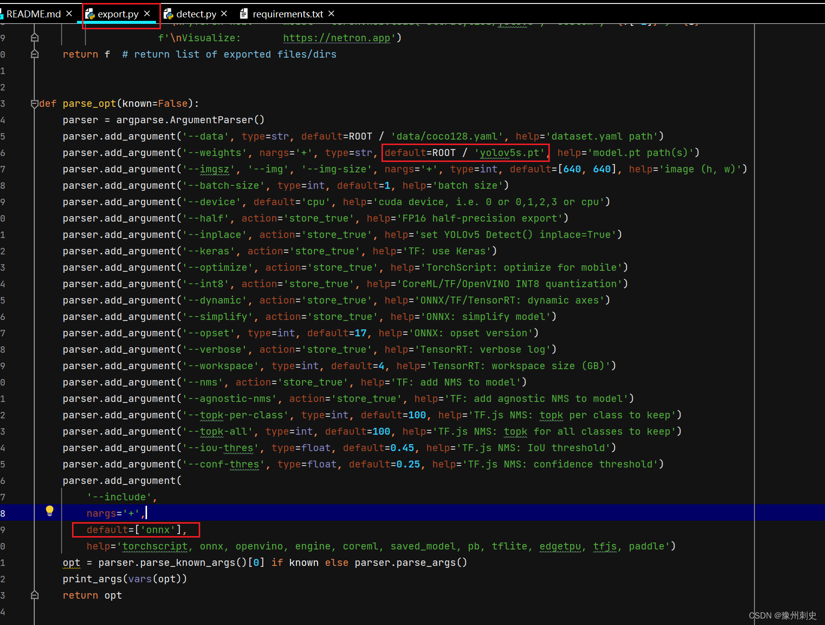This screenshot has height=625, width=825.
Task: Click 'argparse.ArgumentParser()' text
Action: tap(190, 120)
